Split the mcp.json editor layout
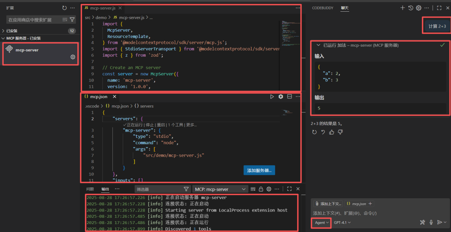This screenshot has height=232, width=451. [x=290, y=97]
